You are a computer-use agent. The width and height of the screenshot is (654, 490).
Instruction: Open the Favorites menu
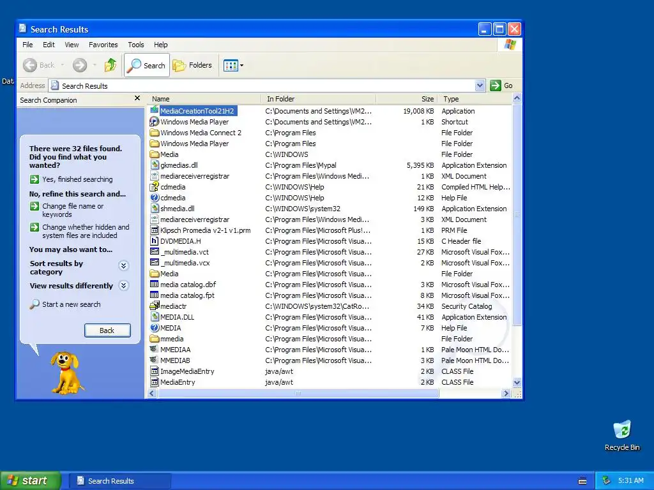103,45
